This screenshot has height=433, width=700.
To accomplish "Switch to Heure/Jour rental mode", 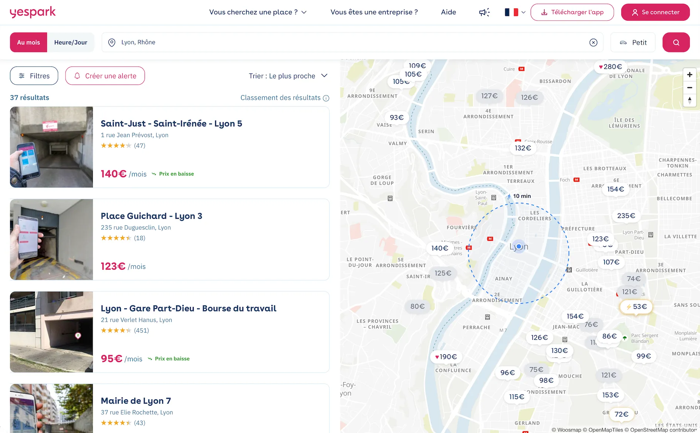I will click(71, 42).
